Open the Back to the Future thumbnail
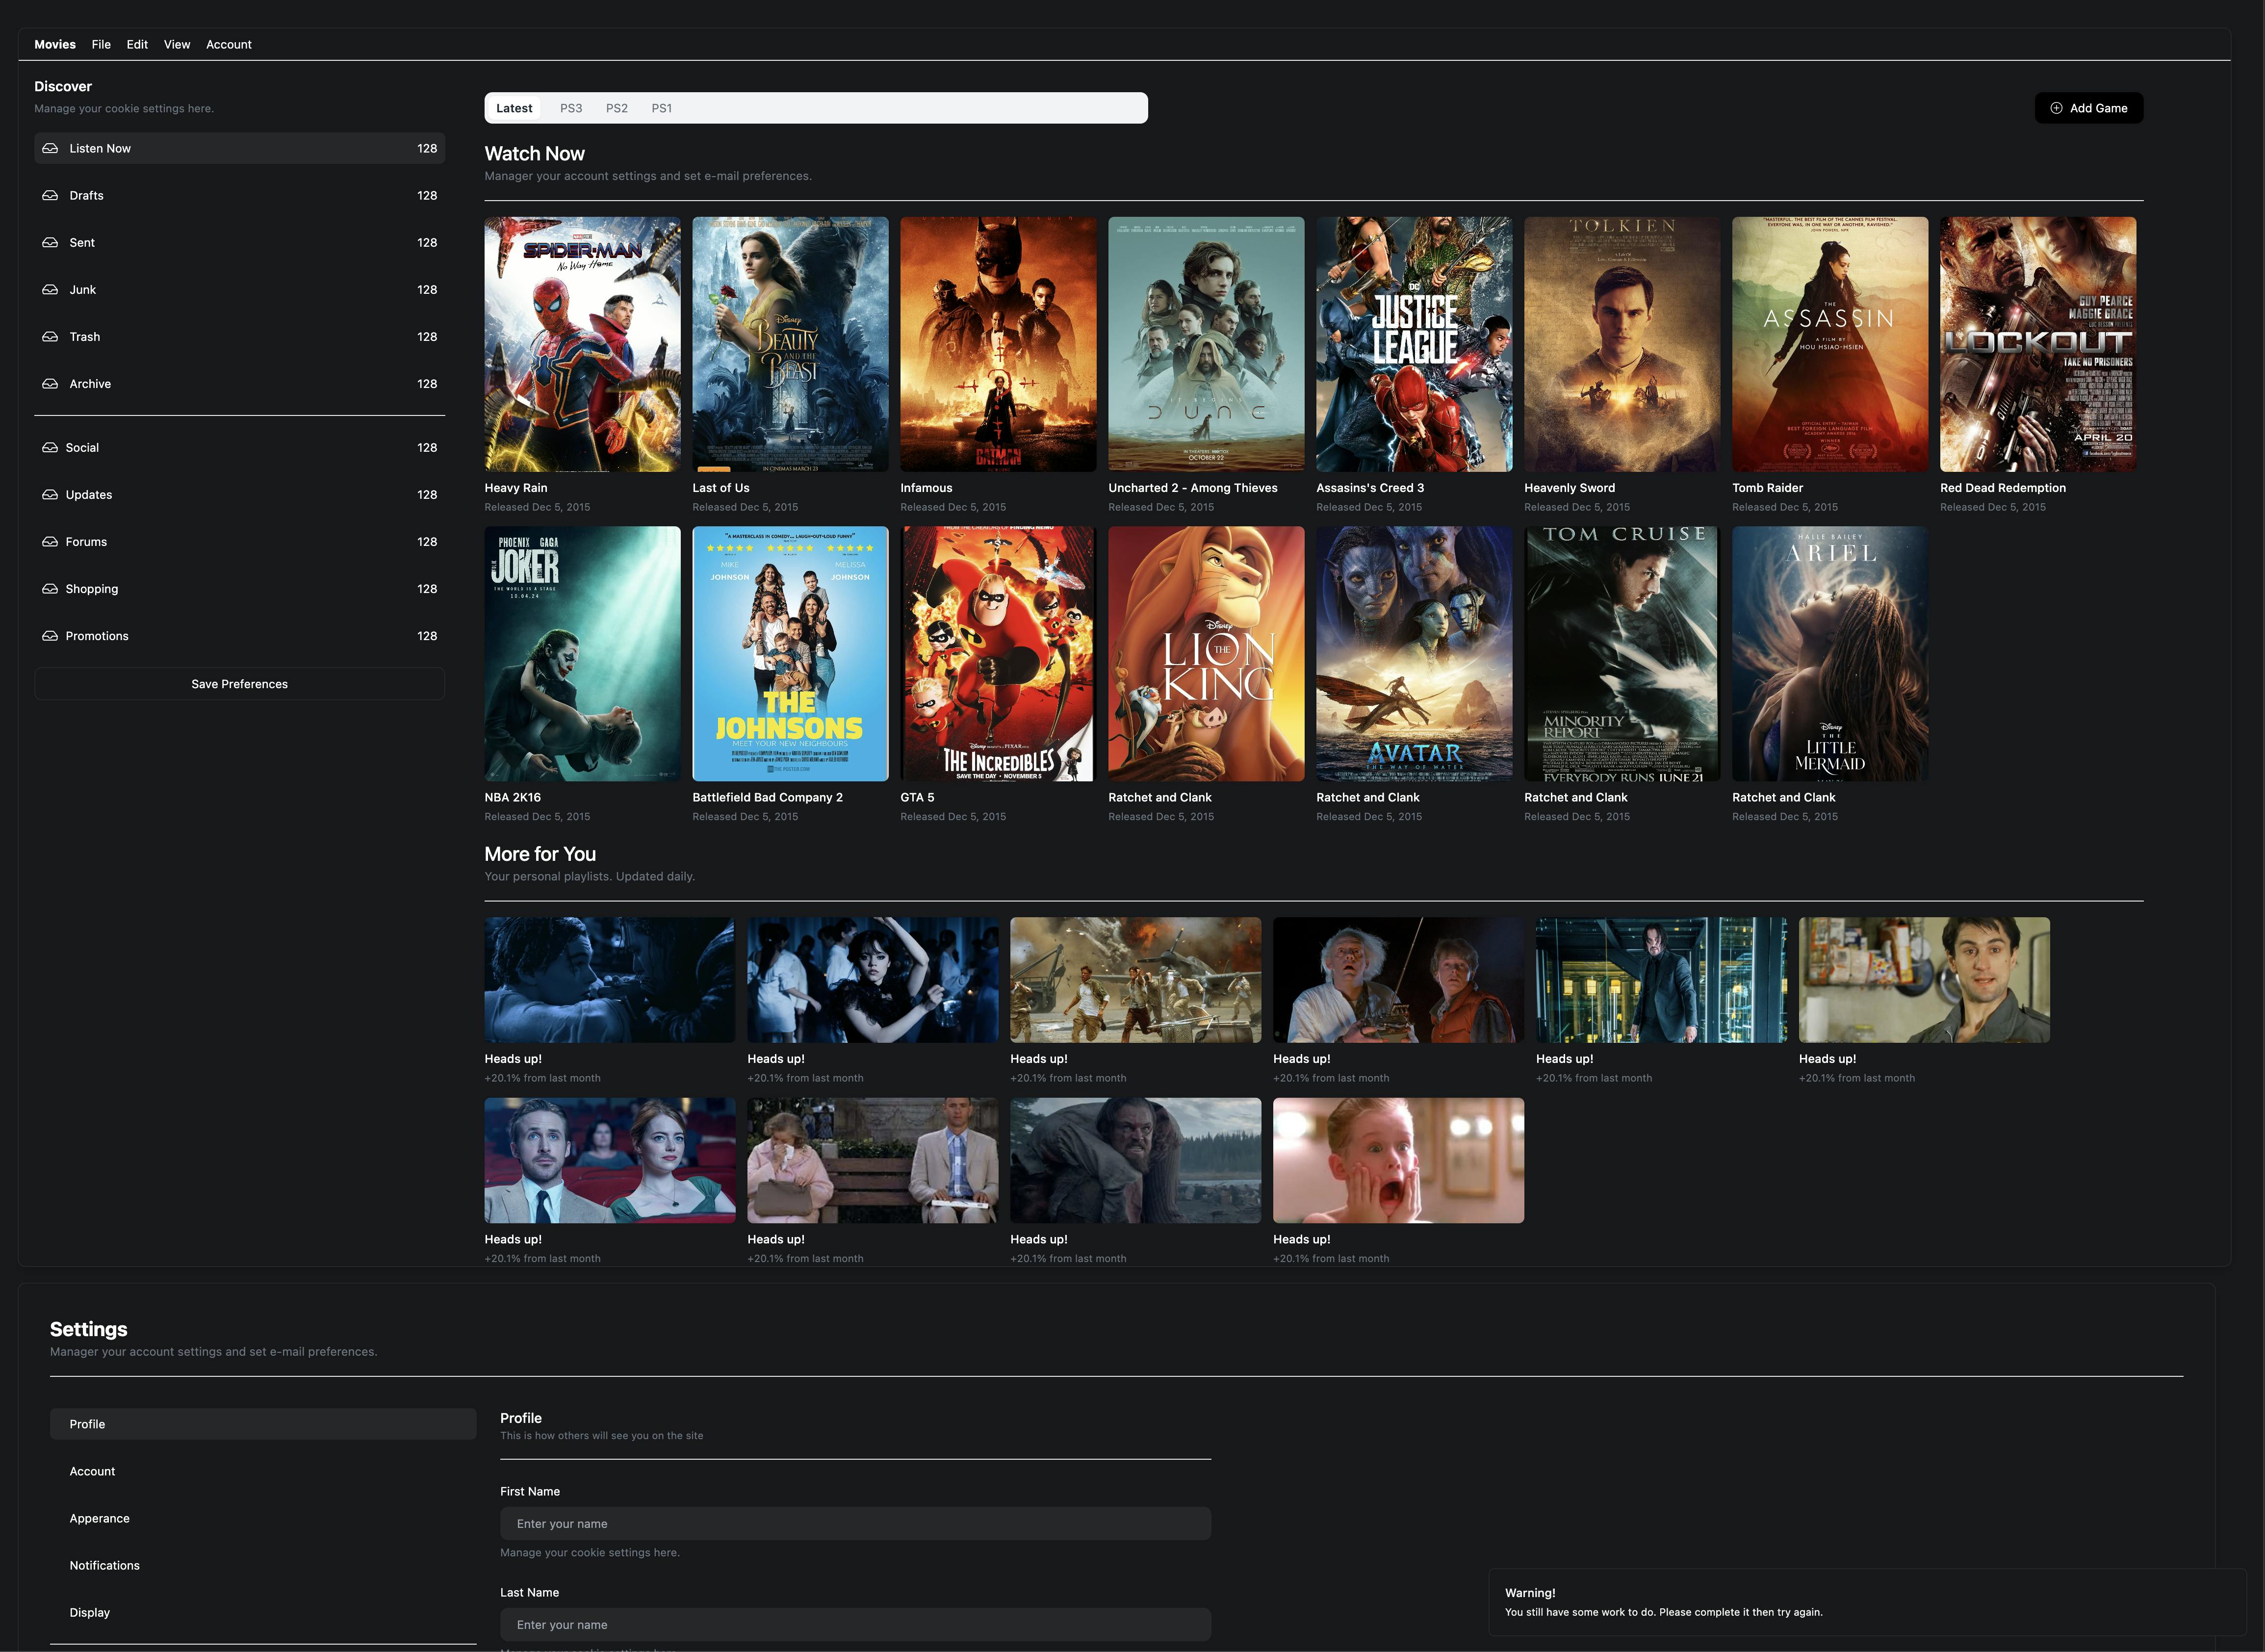2265x1652 pixels. [x=1398, y=980]
